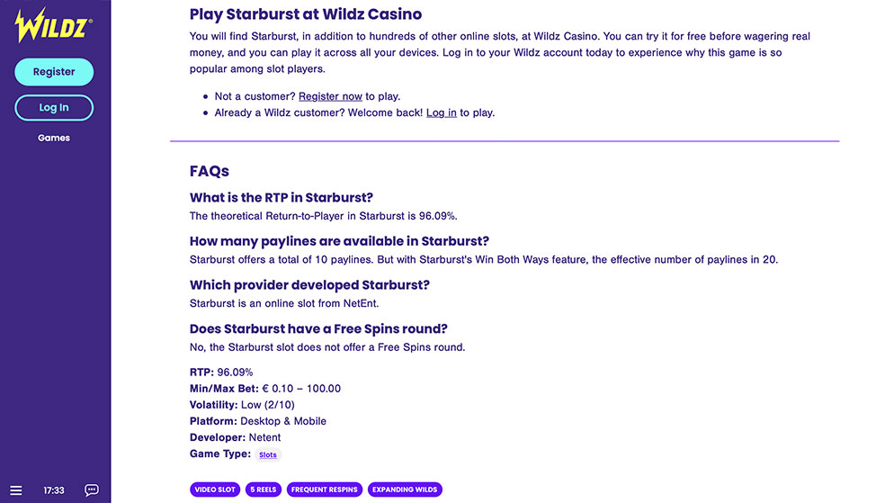Viewport: 894px width, 503px height.
Task: Open the live chat speech bubble
Action: click(92, 490)
